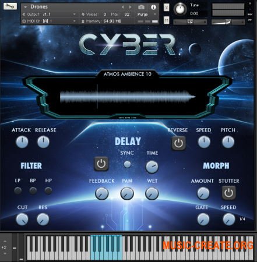This screenshot has height=262, width=257.
Task: Click the Morph Gate knob
Action: tap(203, 219)
